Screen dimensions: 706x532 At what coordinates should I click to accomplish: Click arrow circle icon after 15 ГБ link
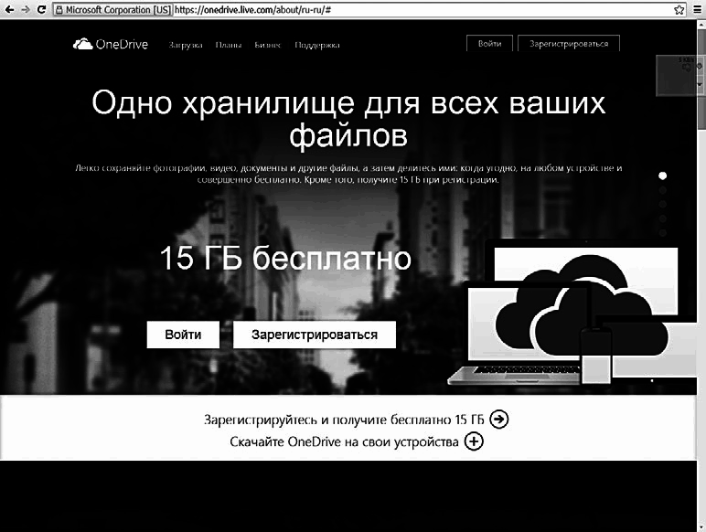(499, 419)
